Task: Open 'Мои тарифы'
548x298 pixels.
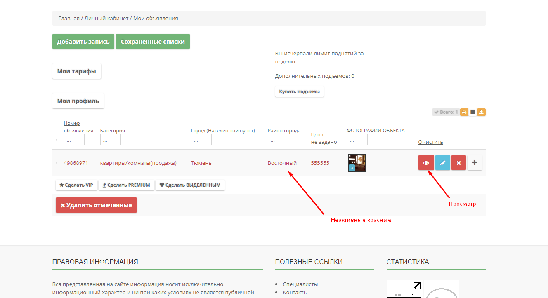Action: (77, 71)
